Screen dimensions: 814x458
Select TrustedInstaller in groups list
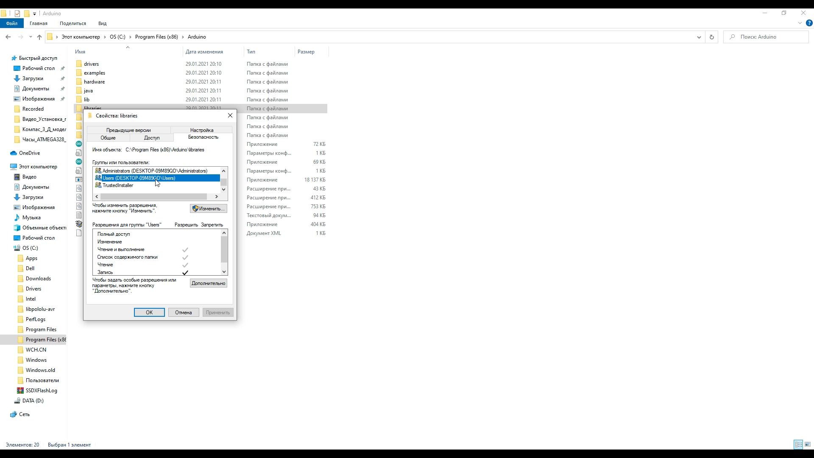click(x=118, y=185)
